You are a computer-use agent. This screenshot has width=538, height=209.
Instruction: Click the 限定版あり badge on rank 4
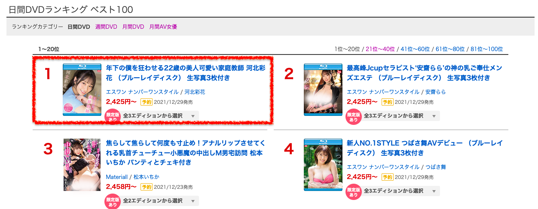pos(354,192)
